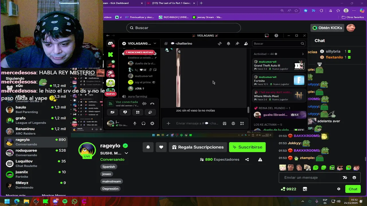Select rodsquaree channel in sidebar
The width and height of the screenshot is (367, 206).
(x=36, y=152)
